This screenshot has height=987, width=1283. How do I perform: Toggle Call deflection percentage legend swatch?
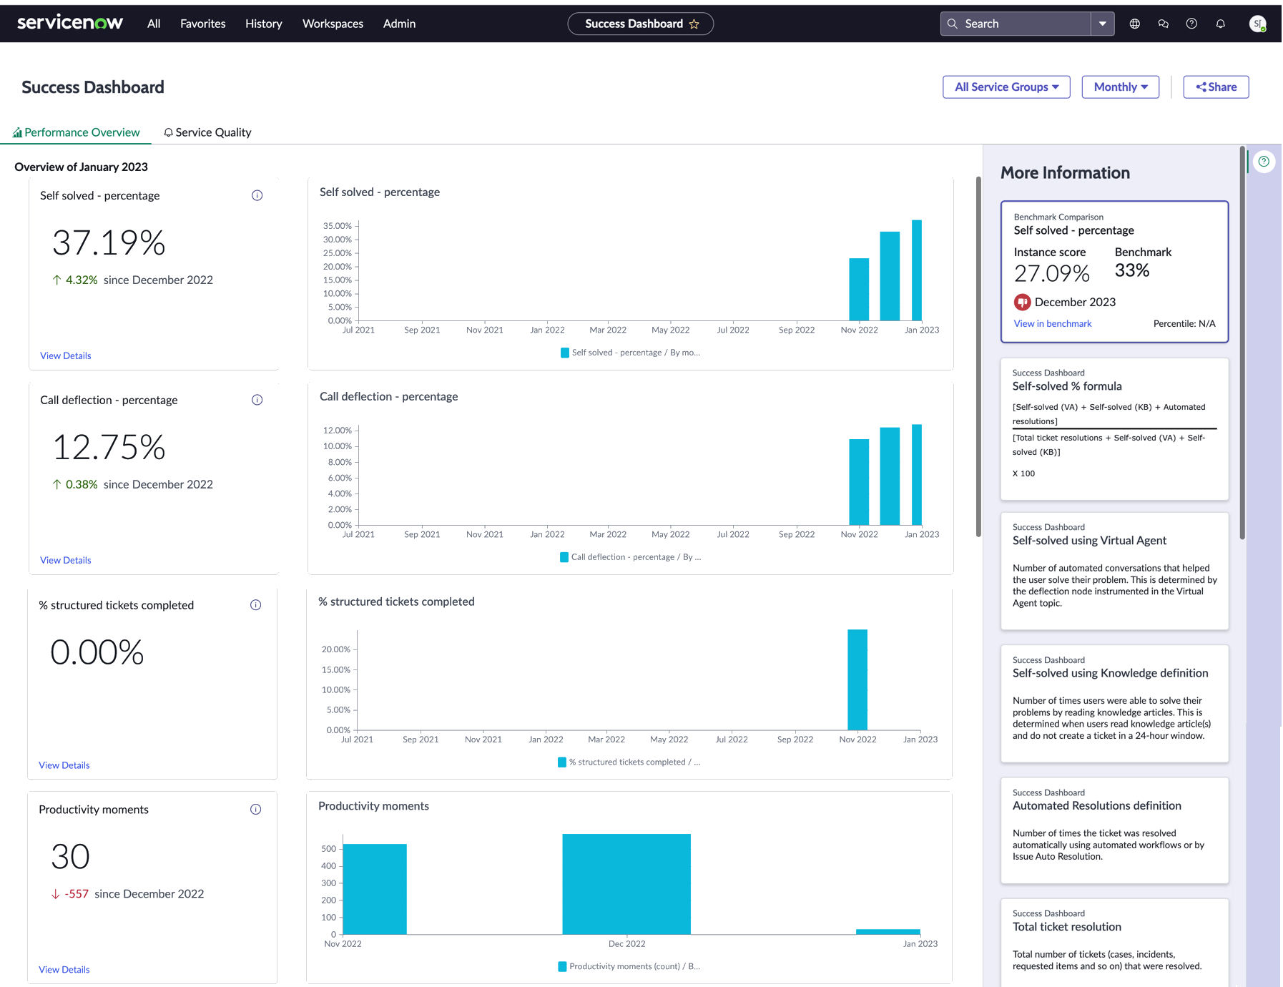pos(564,557)
